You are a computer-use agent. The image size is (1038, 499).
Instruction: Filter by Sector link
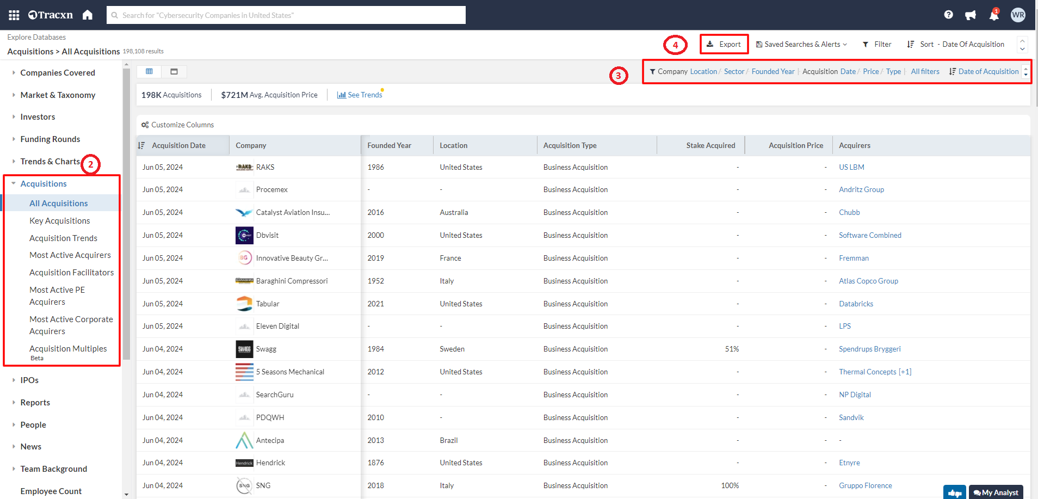734,71
